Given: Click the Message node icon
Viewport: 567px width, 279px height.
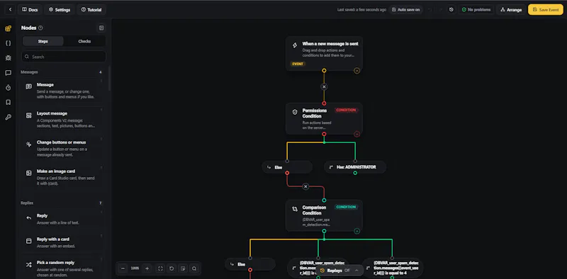Looking at the screenshot, I should [x=29, y=86].
